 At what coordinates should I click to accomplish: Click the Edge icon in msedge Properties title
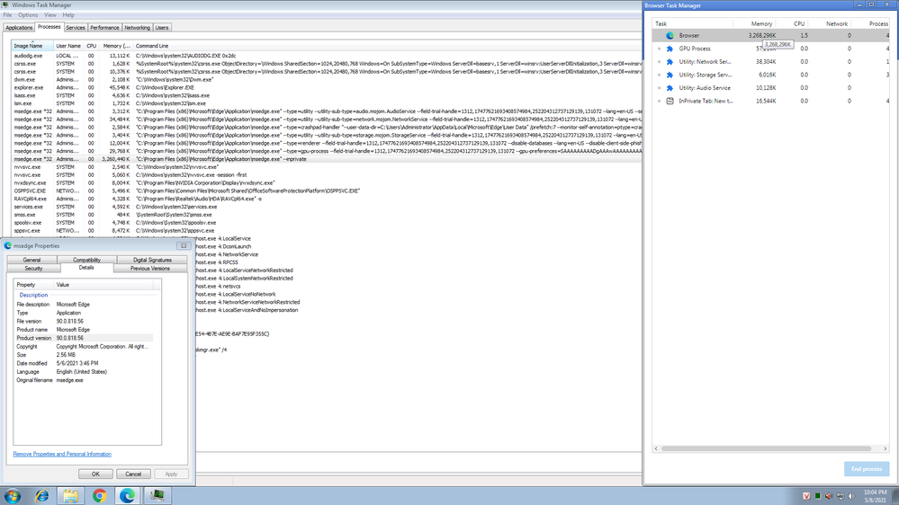[x=7, y=245]
